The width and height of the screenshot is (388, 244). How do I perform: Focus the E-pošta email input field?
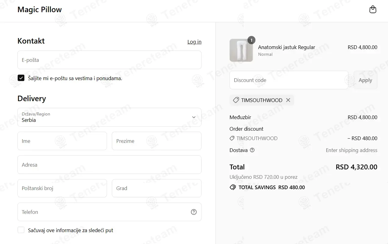109,60
